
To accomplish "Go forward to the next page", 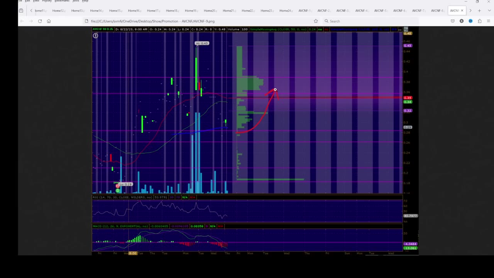I will tap(31, 21).
